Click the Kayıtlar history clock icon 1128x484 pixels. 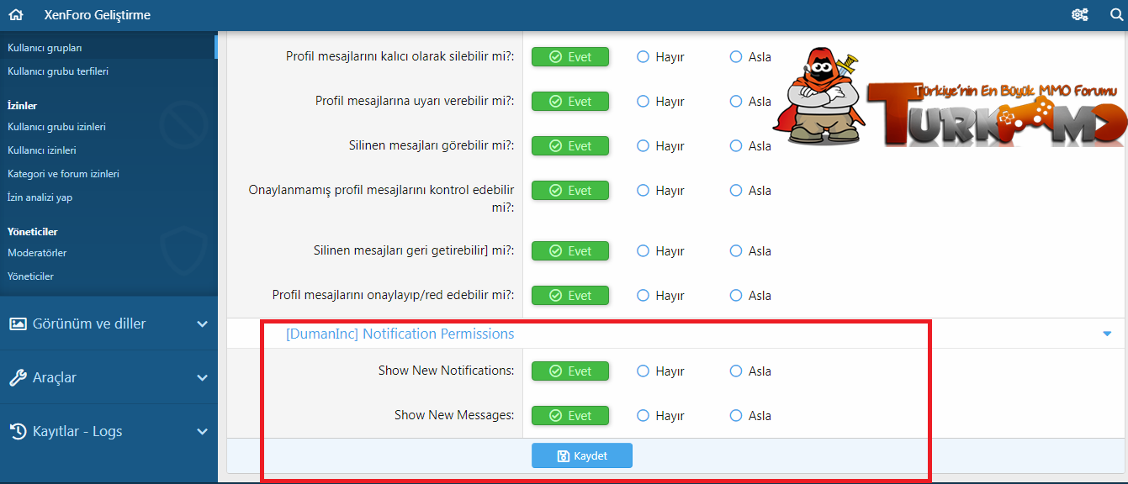point(18,431)
